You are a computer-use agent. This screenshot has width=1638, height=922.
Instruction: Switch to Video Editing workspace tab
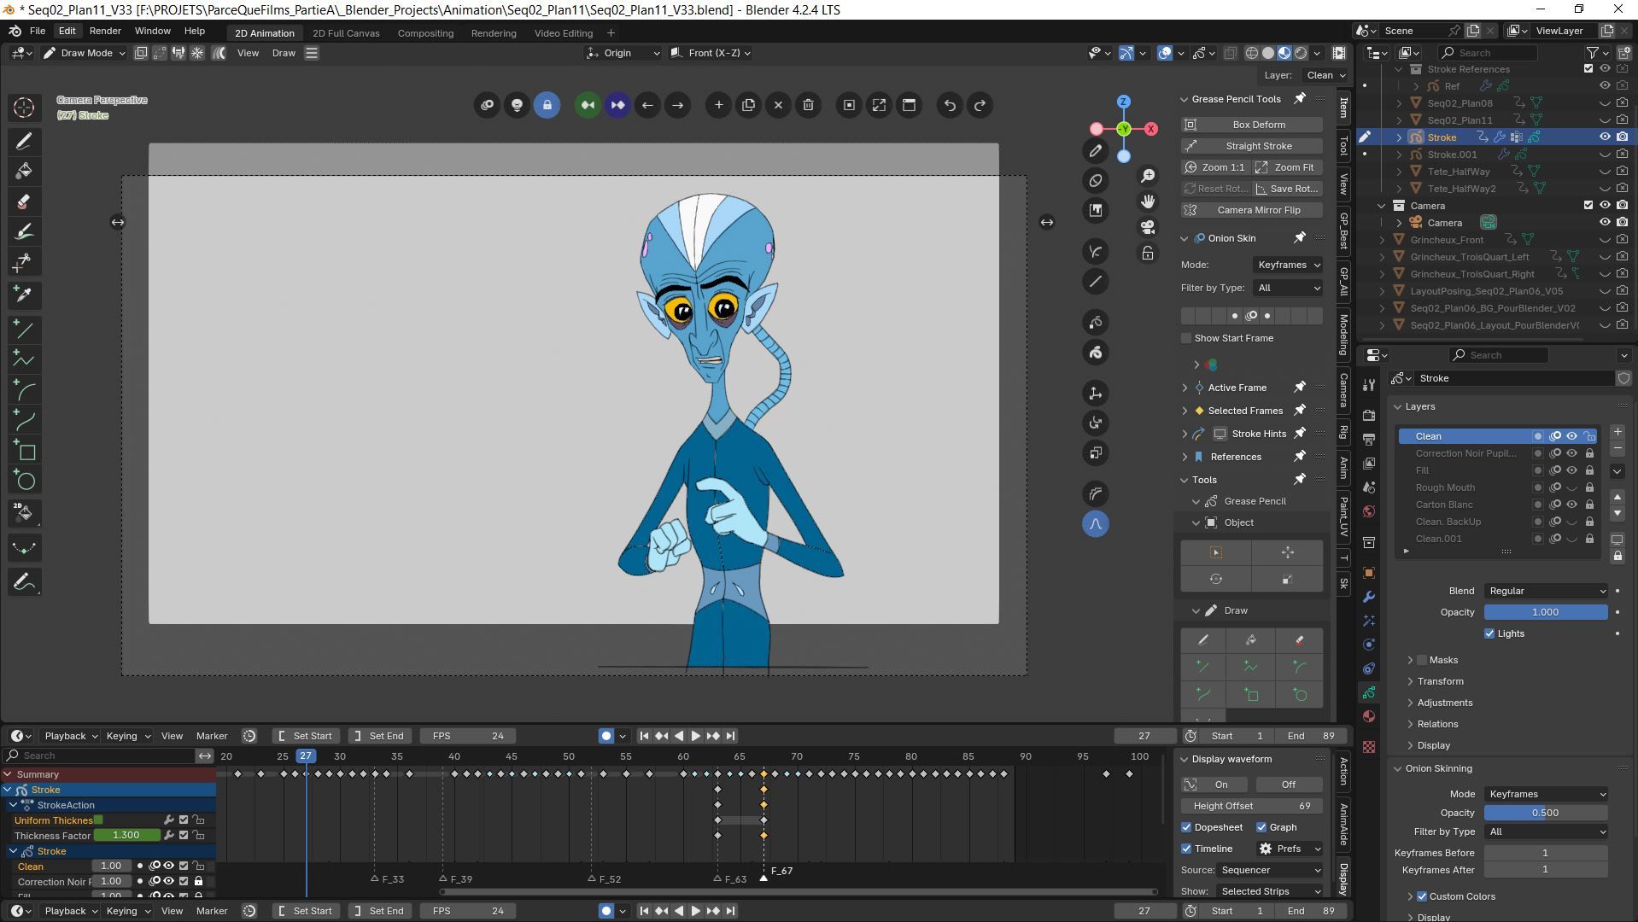[564, 33]
